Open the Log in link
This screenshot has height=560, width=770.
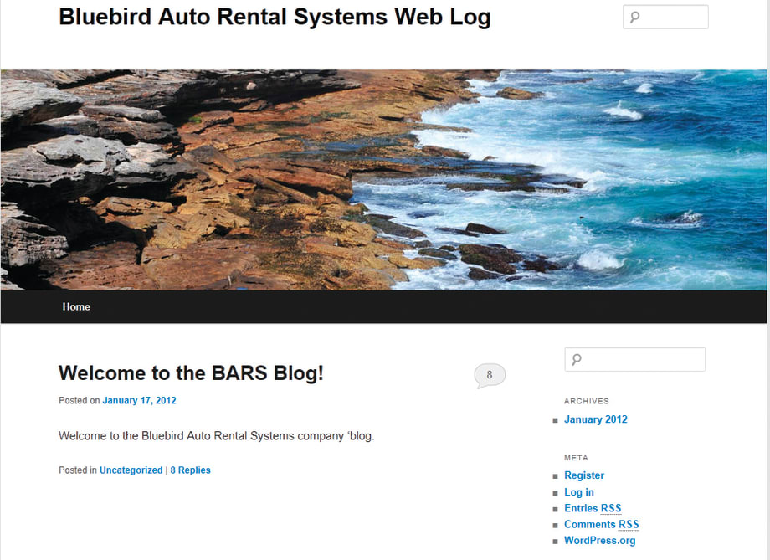(579, 492)
